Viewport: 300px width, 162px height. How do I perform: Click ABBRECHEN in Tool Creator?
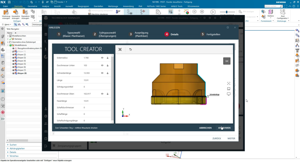click(x=205, y=128)
